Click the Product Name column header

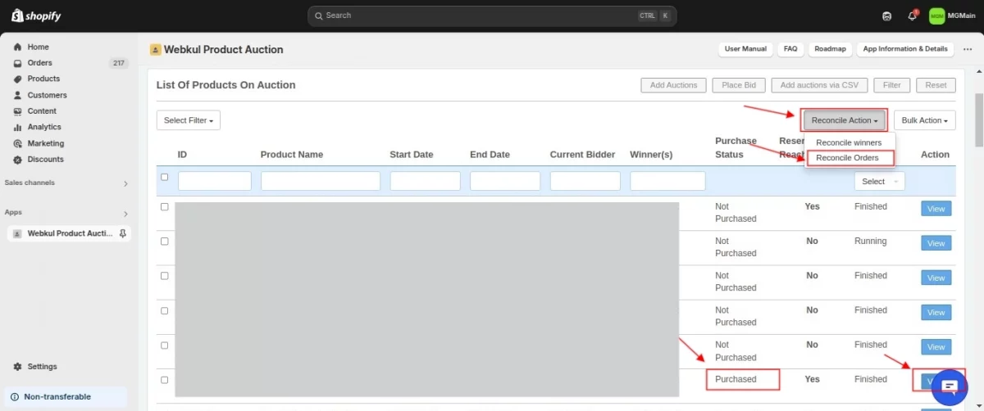[x=292, y=155]
